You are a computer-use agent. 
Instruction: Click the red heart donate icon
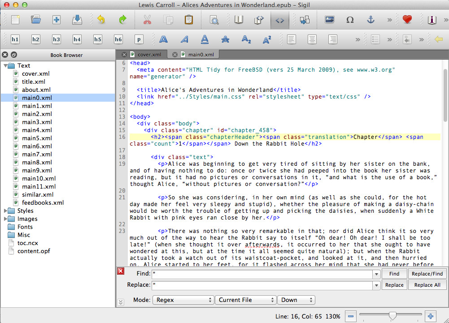click(x=407, y=20)
